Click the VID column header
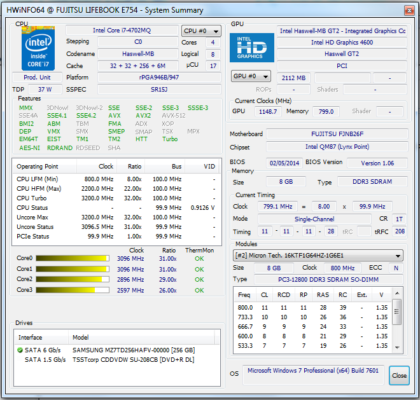The height and width of the screenshot is (400, 420). pos(202,166)
